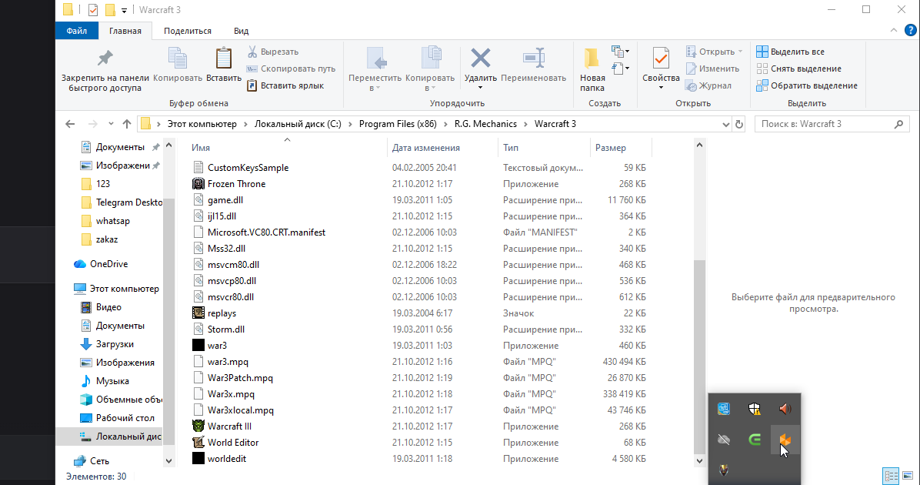
Task: Click the crossed-out cloud tray icon
Action: pyautogui.click(x=724, y=440)
